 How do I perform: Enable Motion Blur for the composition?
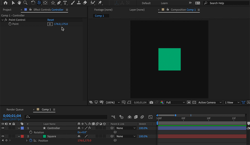point(142,117)
